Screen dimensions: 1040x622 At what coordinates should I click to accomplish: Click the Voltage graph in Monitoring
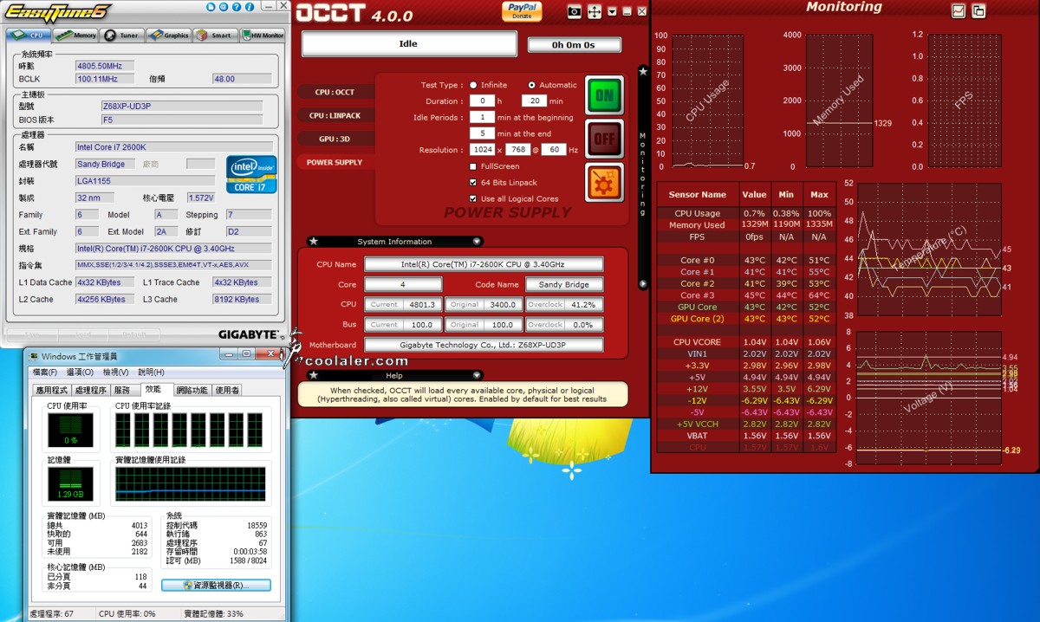pos(927,397)
